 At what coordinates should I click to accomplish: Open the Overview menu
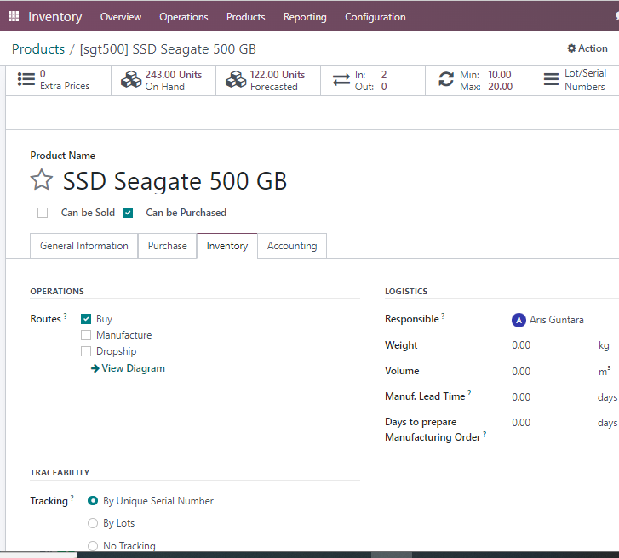(120, 17)
